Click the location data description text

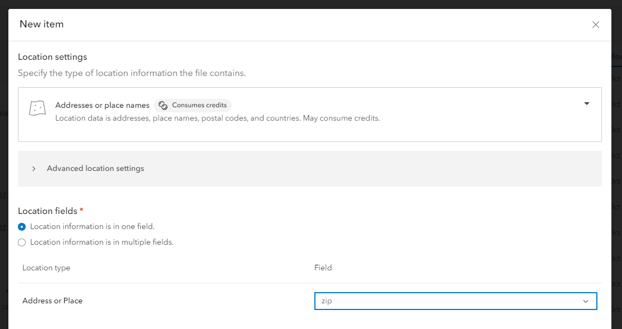point(218,118)
